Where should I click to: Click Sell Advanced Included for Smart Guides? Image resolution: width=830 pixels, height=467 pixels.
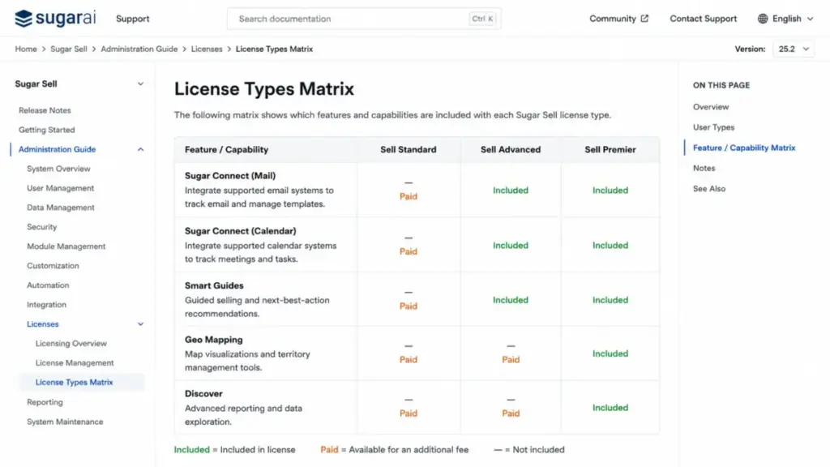coord(511,300)
